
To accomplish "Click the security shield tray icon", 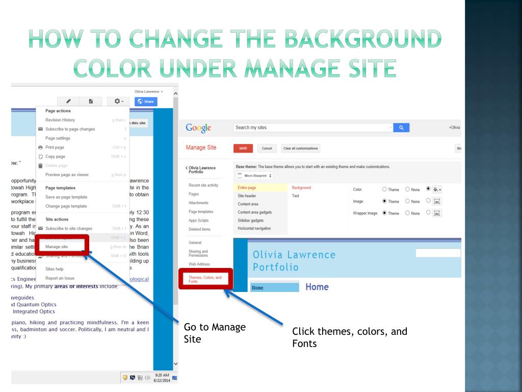I will tap(125, 378).
